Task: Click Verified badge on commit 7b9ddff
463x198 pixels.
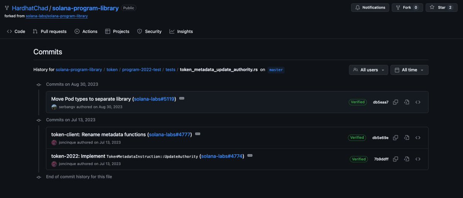Action: tap(359, 159)
